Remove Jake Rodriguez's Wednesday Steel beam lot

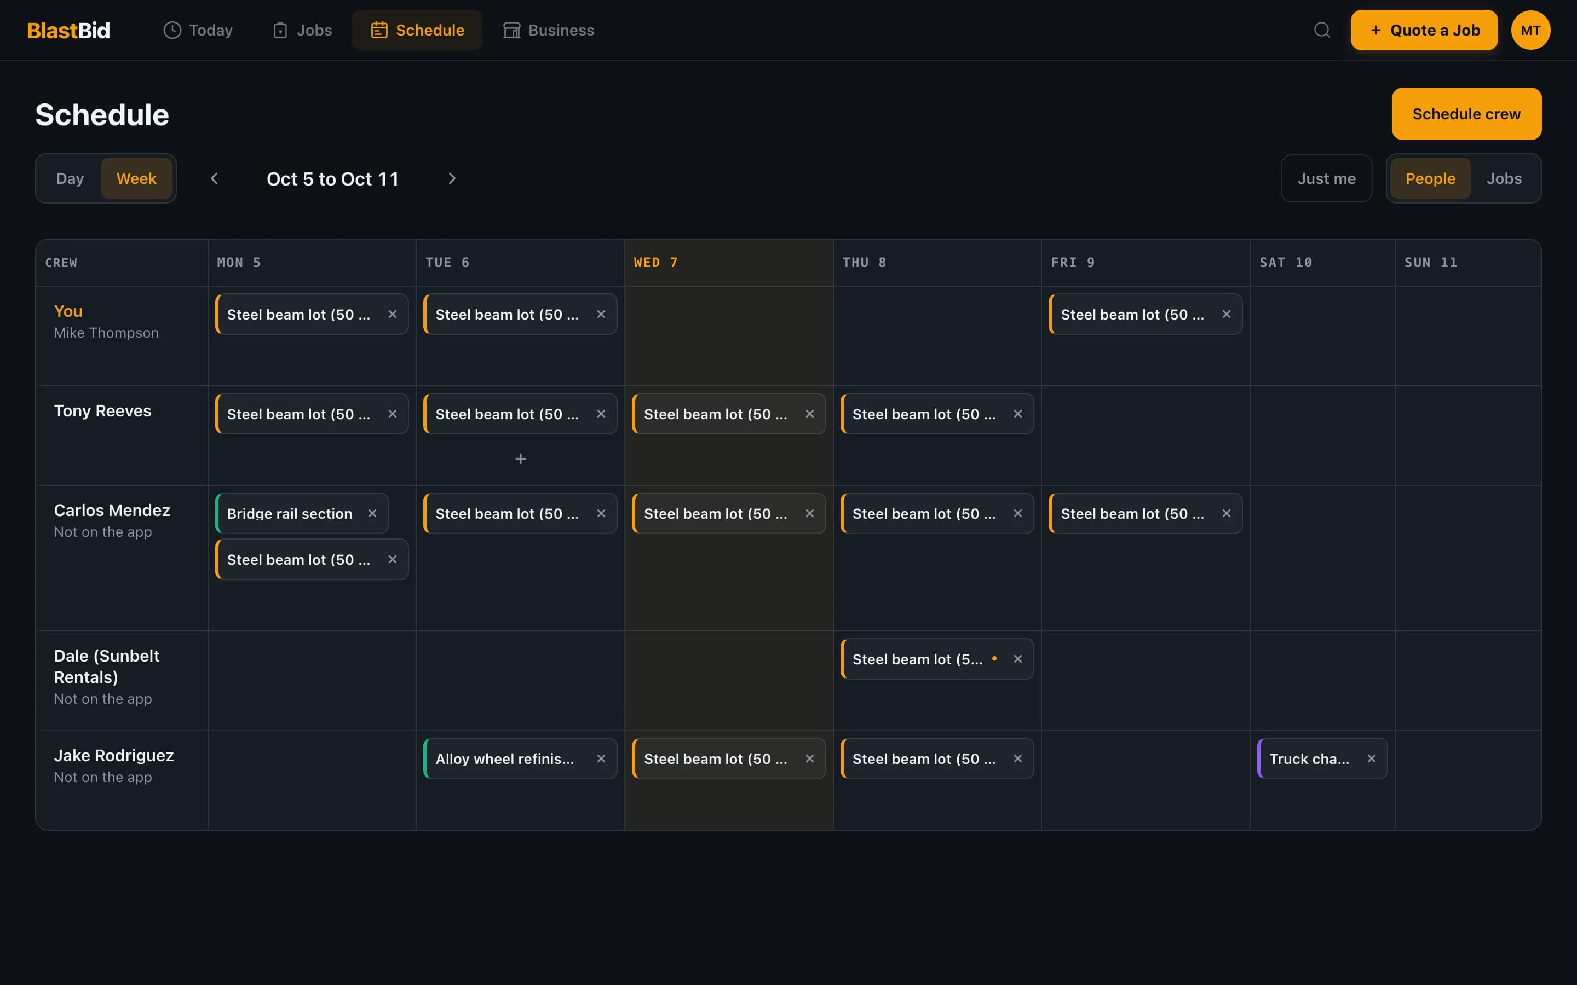pos(809,758)
